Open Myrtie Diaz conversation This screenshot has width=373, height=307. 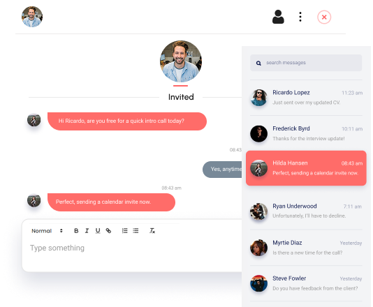[x=306, y=248]
